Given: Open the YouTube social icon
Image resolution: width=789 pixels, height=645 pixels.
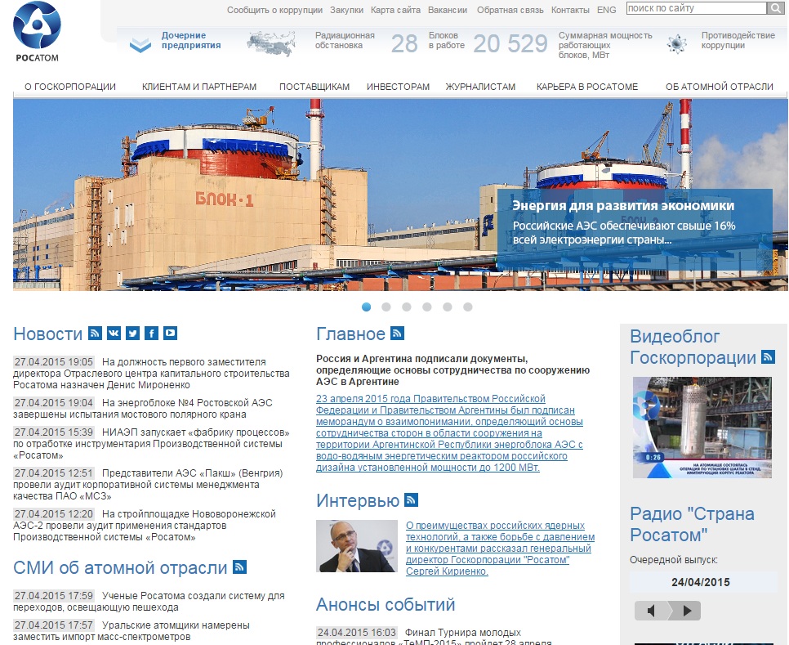Looking at the screenshot, I should (170, 333).
